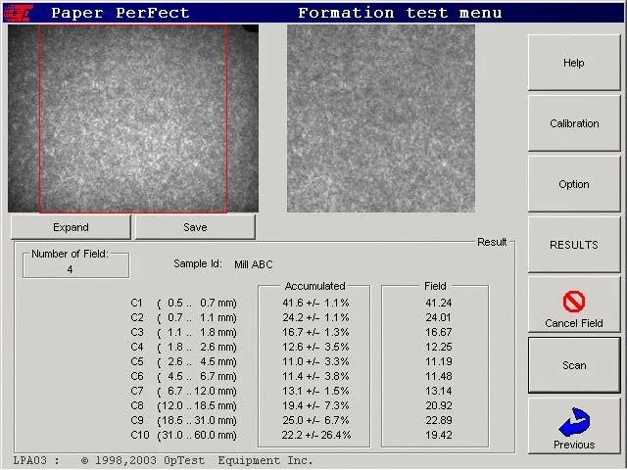627x470 pixels.
Task: Select the Sample Id Mill ABC text
Action: (254, 264)
